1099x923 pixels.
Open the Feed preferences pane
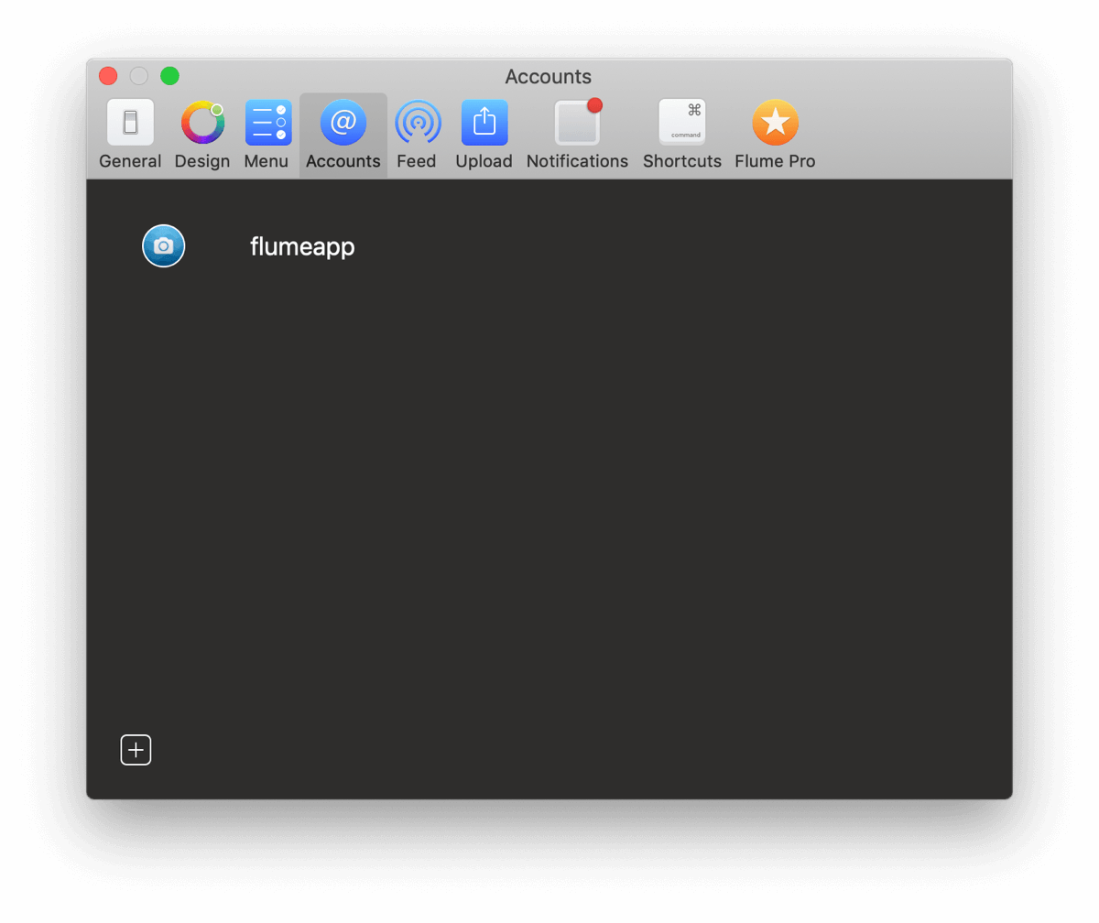click(x=417, y=135)
